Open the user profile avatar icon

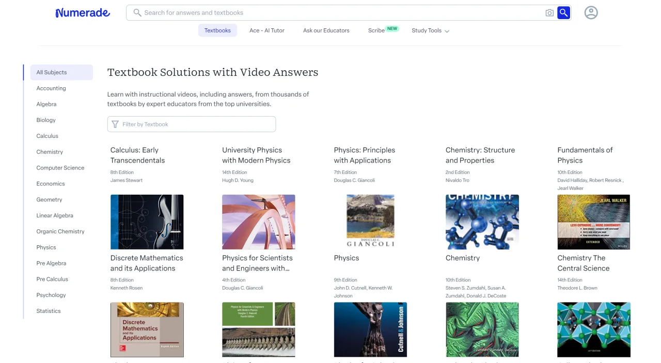point(591,13)
